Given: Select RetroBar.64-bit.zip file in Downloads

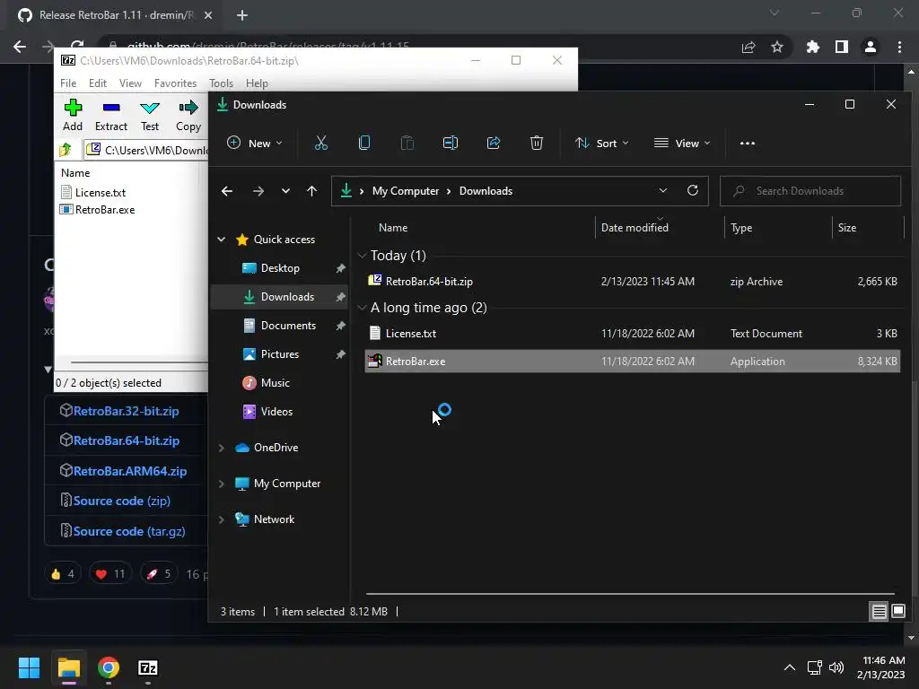Looking at the screenshot, I should point(633,281).
